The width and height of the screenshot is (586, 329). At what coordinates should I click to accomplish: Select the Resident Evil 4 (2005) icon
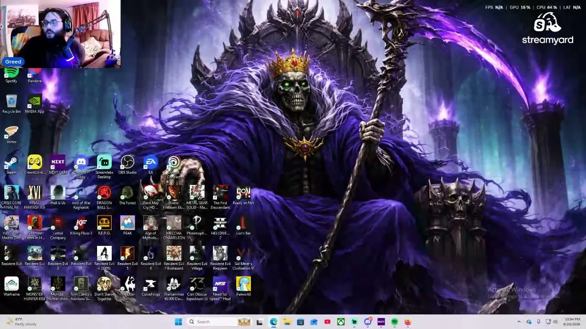tap(104, 259)
